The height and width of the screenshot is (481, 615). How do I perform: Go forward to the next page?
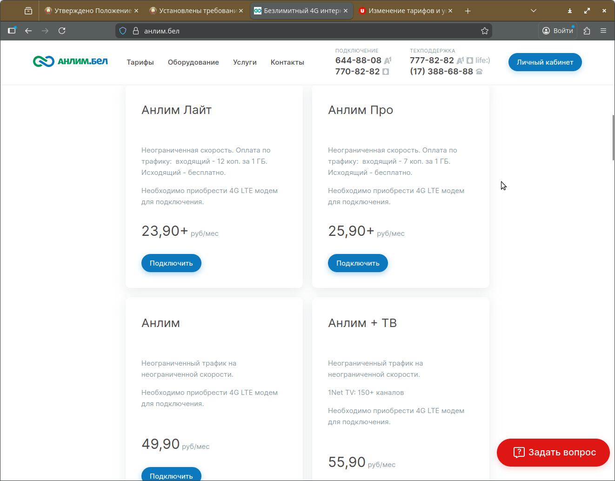pyautogui.click(x=45, y=31)
